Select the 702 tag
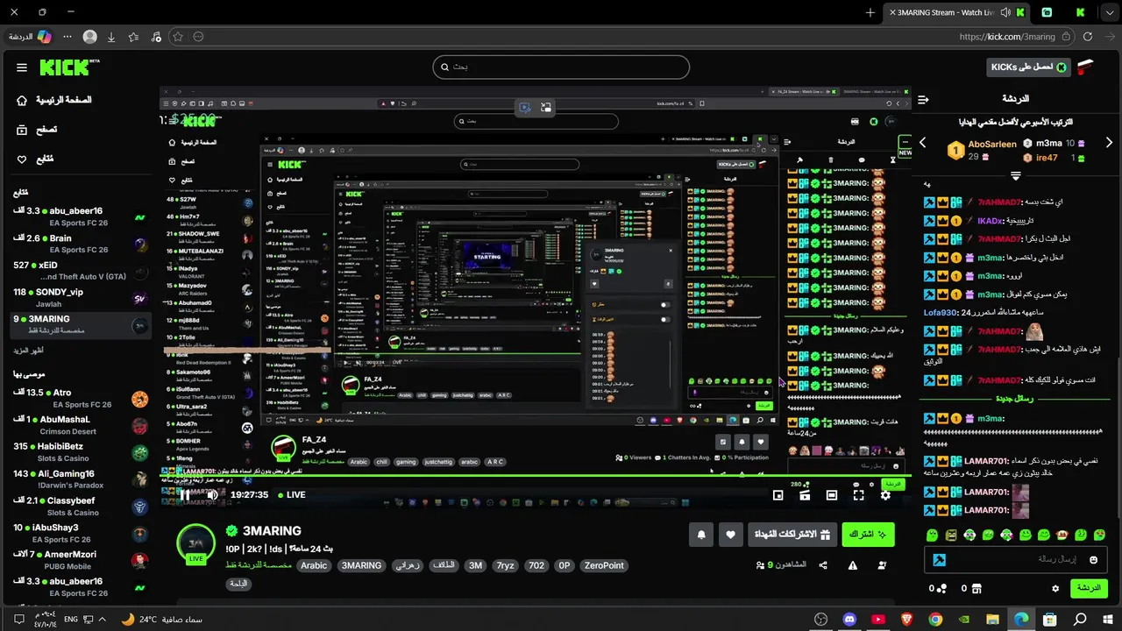 [536, 565]
